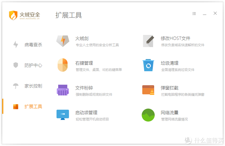Click the 修改HOST文件 pencil icon

click(149, 41)
